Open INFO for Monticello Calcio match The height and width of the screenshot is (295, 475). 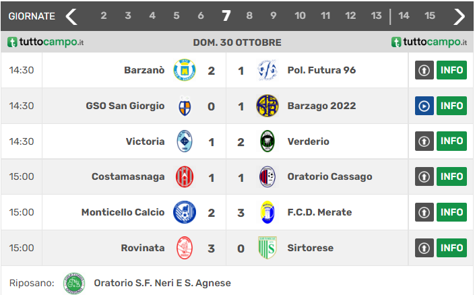click(x=451, y=212)
